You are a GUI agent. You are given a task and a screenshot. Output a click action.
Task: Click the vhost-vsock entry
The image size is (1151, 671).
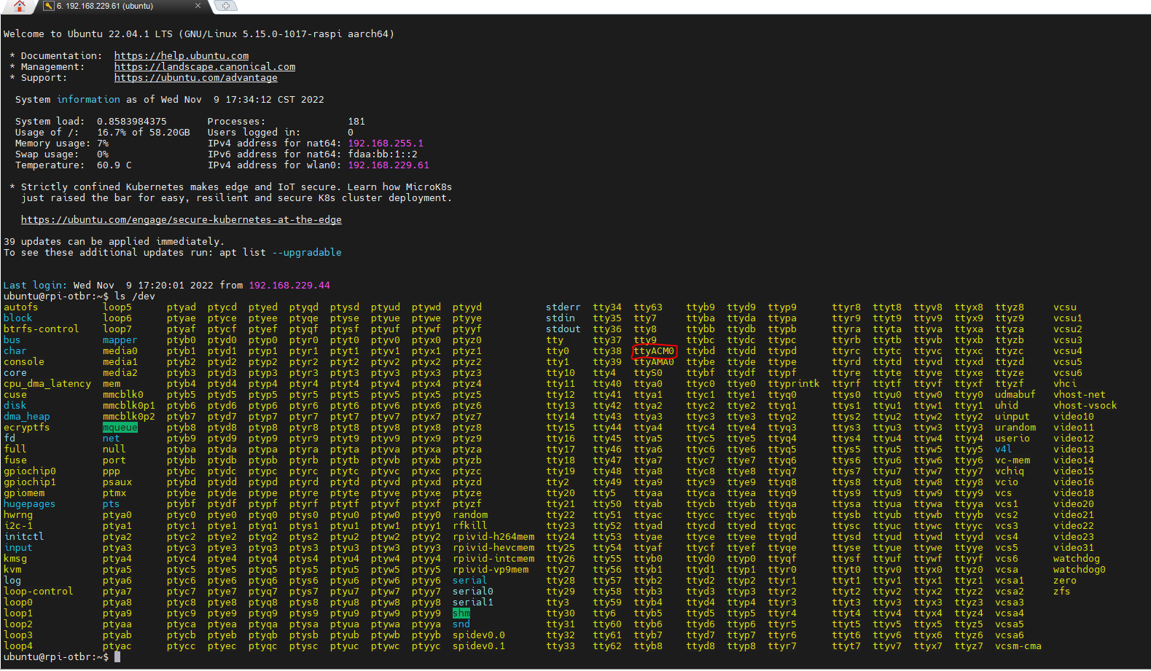pos(1085,406)
